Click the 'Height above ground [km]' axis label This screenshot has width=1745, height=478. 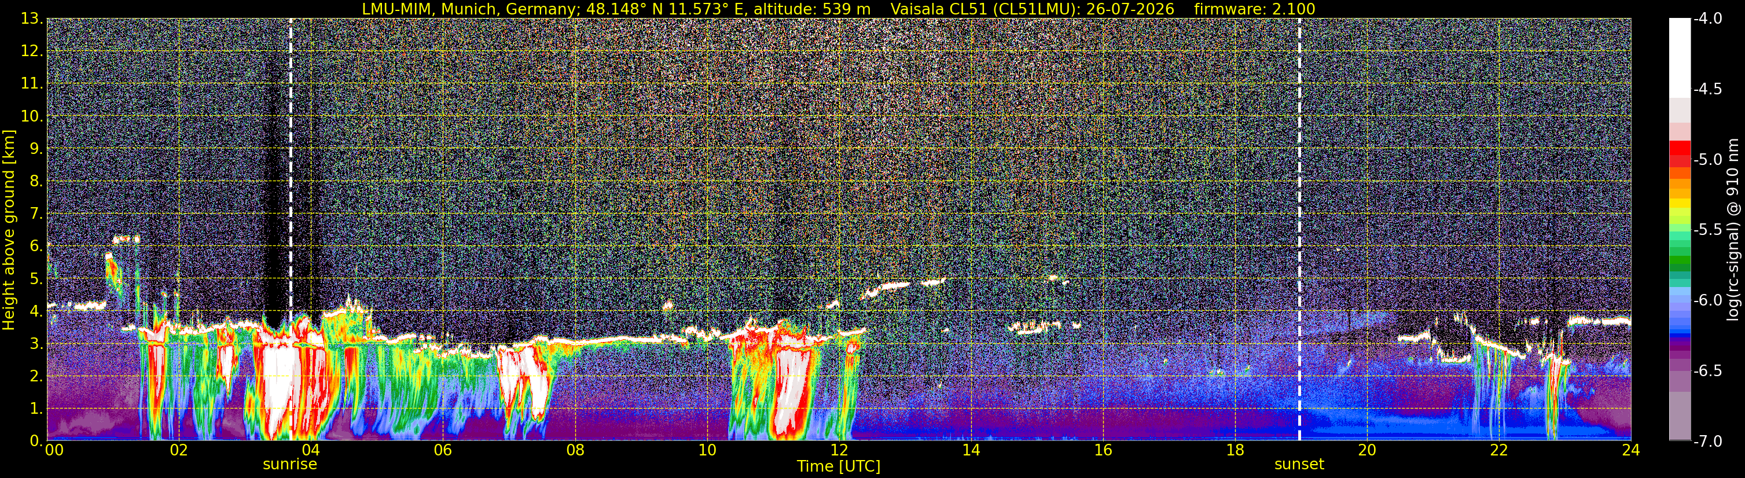coord(9,230)
